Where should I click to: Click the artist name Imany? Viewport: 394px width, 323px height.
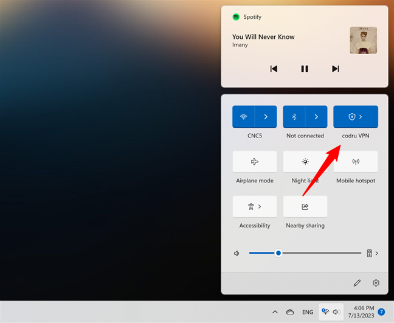[x=240, y=45]
